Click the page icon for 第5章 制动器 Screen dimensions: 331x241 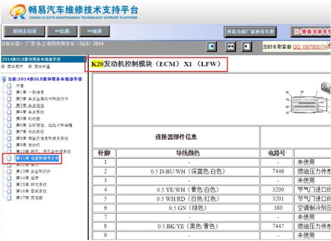[9, 119]
